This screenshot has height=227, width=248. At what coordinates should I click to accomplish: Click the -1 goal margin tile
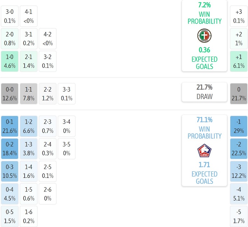[x=239, y=126]
